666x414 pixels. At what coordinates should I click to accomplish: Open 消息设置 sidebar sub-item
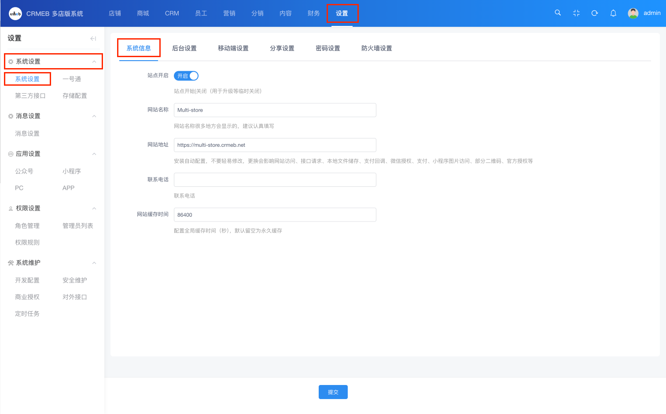click(x=27, y=134)
